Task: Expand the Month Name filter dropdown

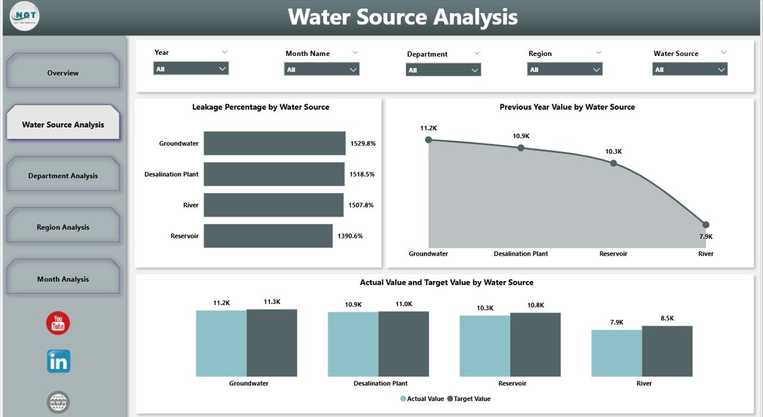Action: click(x=322, y=70)
